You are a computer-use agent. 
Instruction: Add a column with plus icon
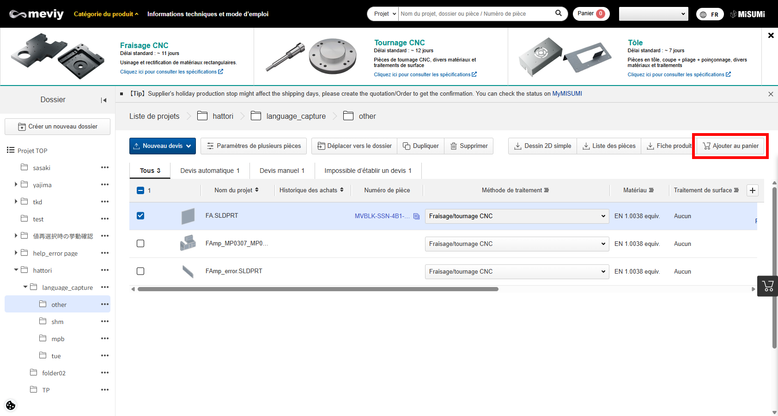(x=753, y=190)
